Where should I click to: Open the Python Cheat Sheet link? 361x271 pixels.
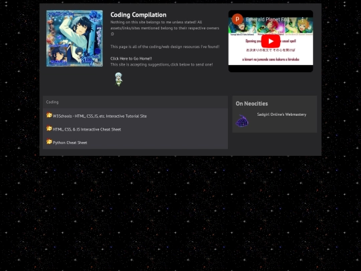[70, 143]
